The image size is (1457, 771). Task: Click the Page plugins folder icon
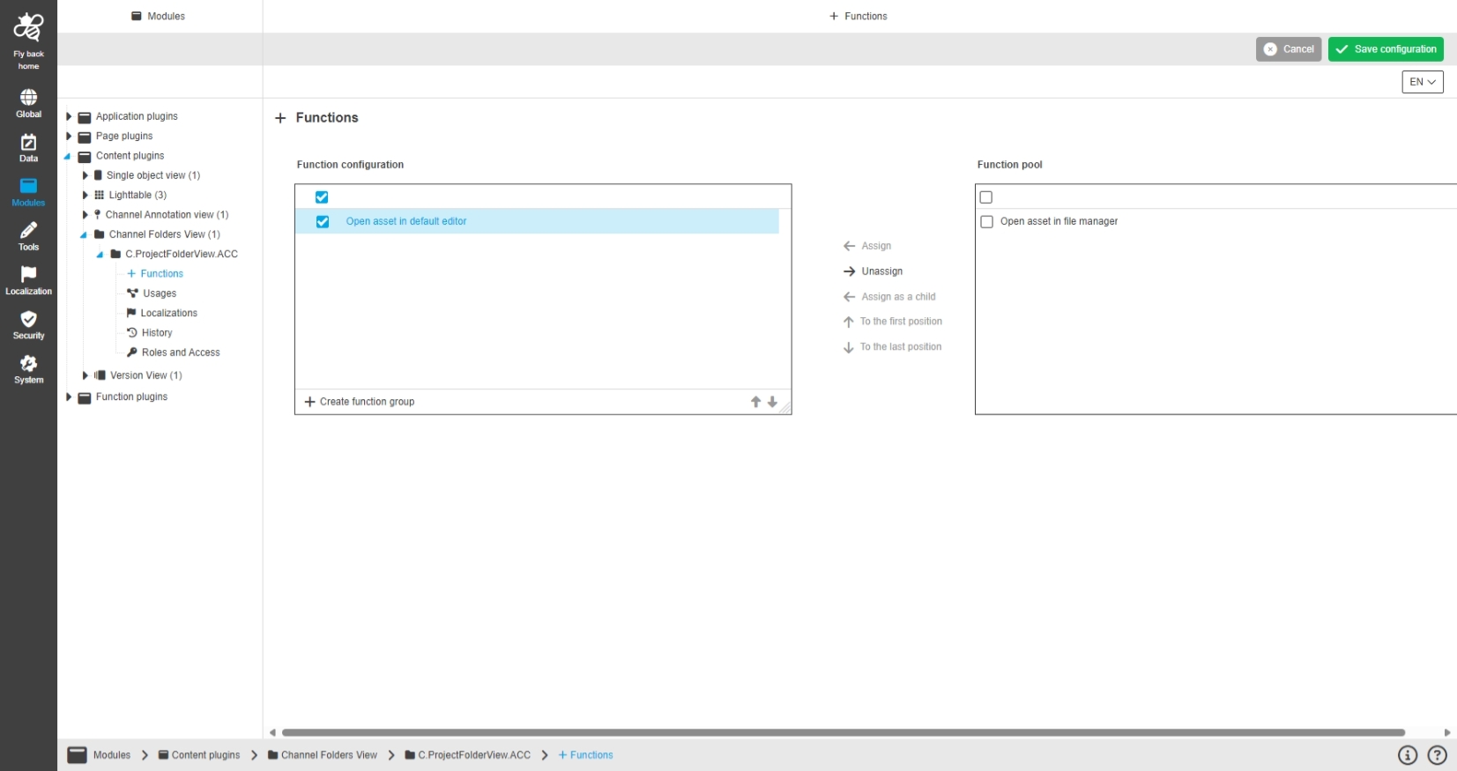tap(85, 137)
